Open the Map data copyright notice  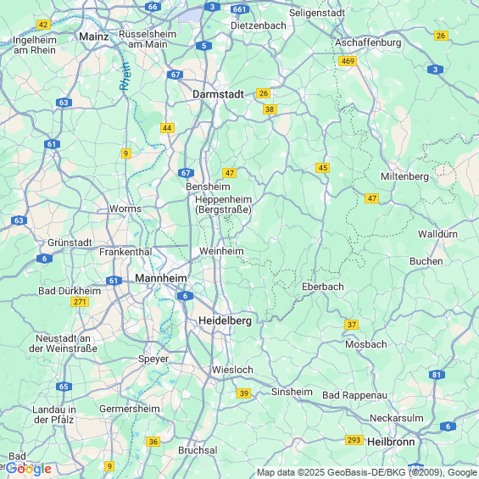point(367,473)
